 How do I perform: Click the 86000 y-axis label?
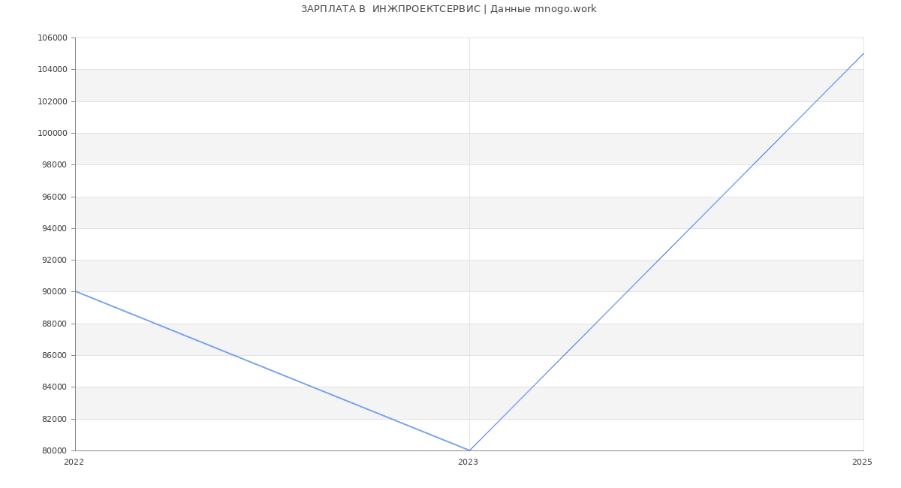click(55, 356)
